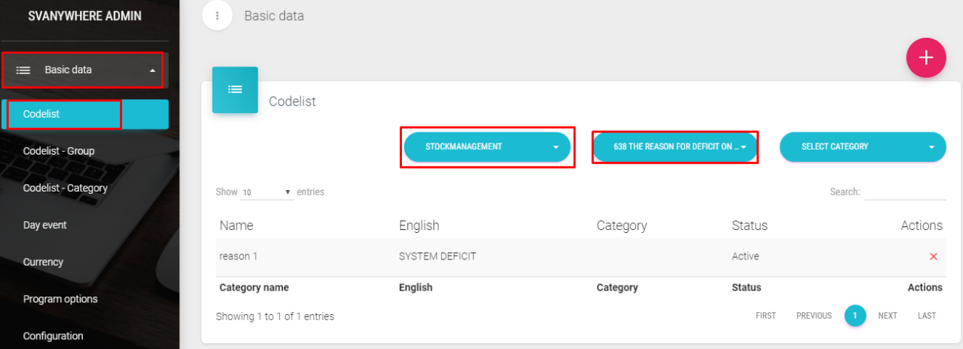Go to Codelist - Category page
The height and width of the screenshot is (349, 963).
coord(65,188)
